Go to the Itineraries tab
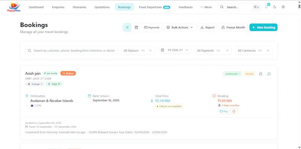 tap(79, 7)
